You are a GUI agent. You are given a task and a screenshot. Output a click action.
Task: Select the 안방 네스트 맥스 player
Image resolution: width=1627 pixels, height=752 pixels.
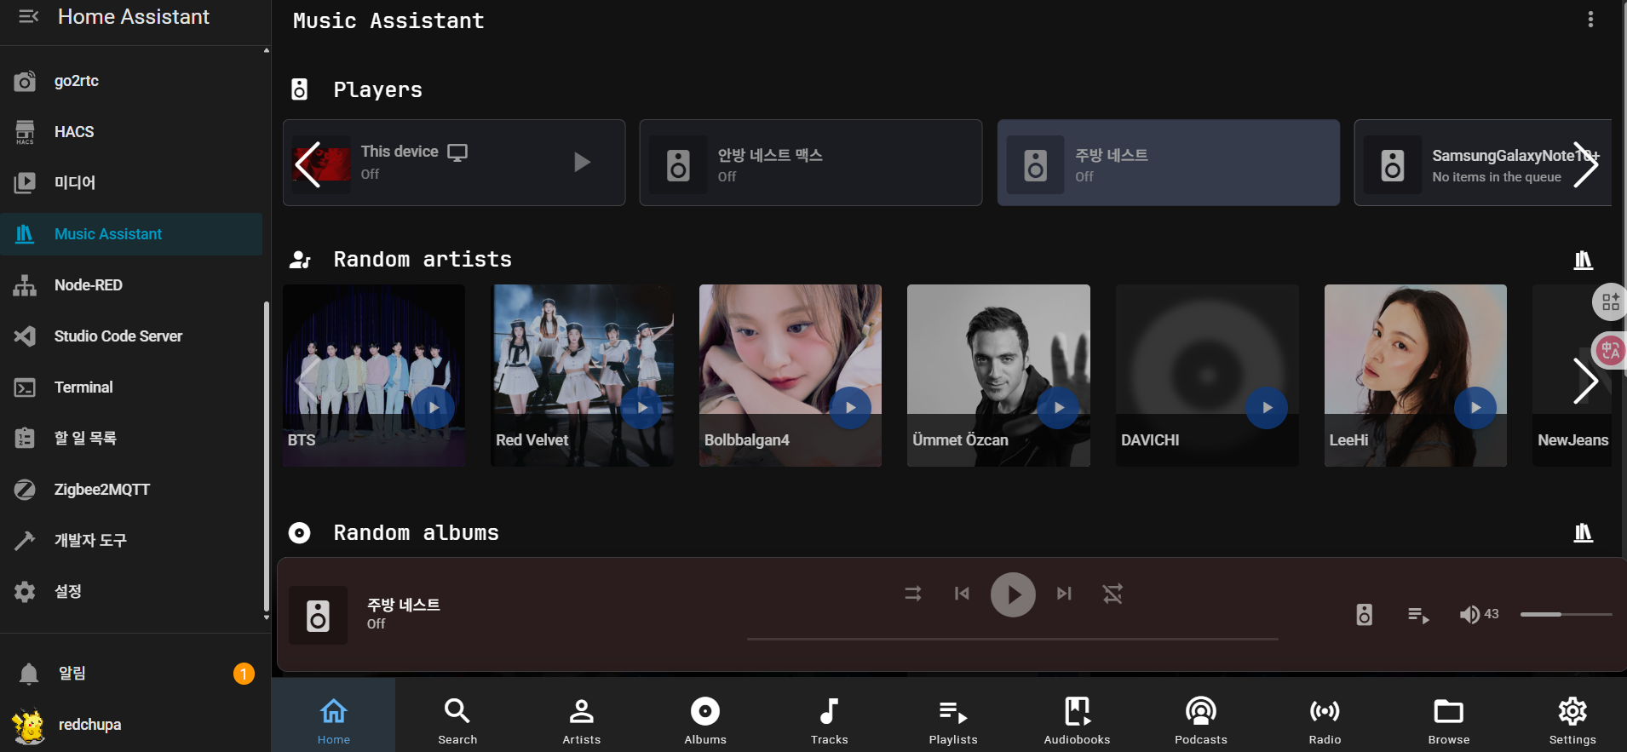point(810,164)
